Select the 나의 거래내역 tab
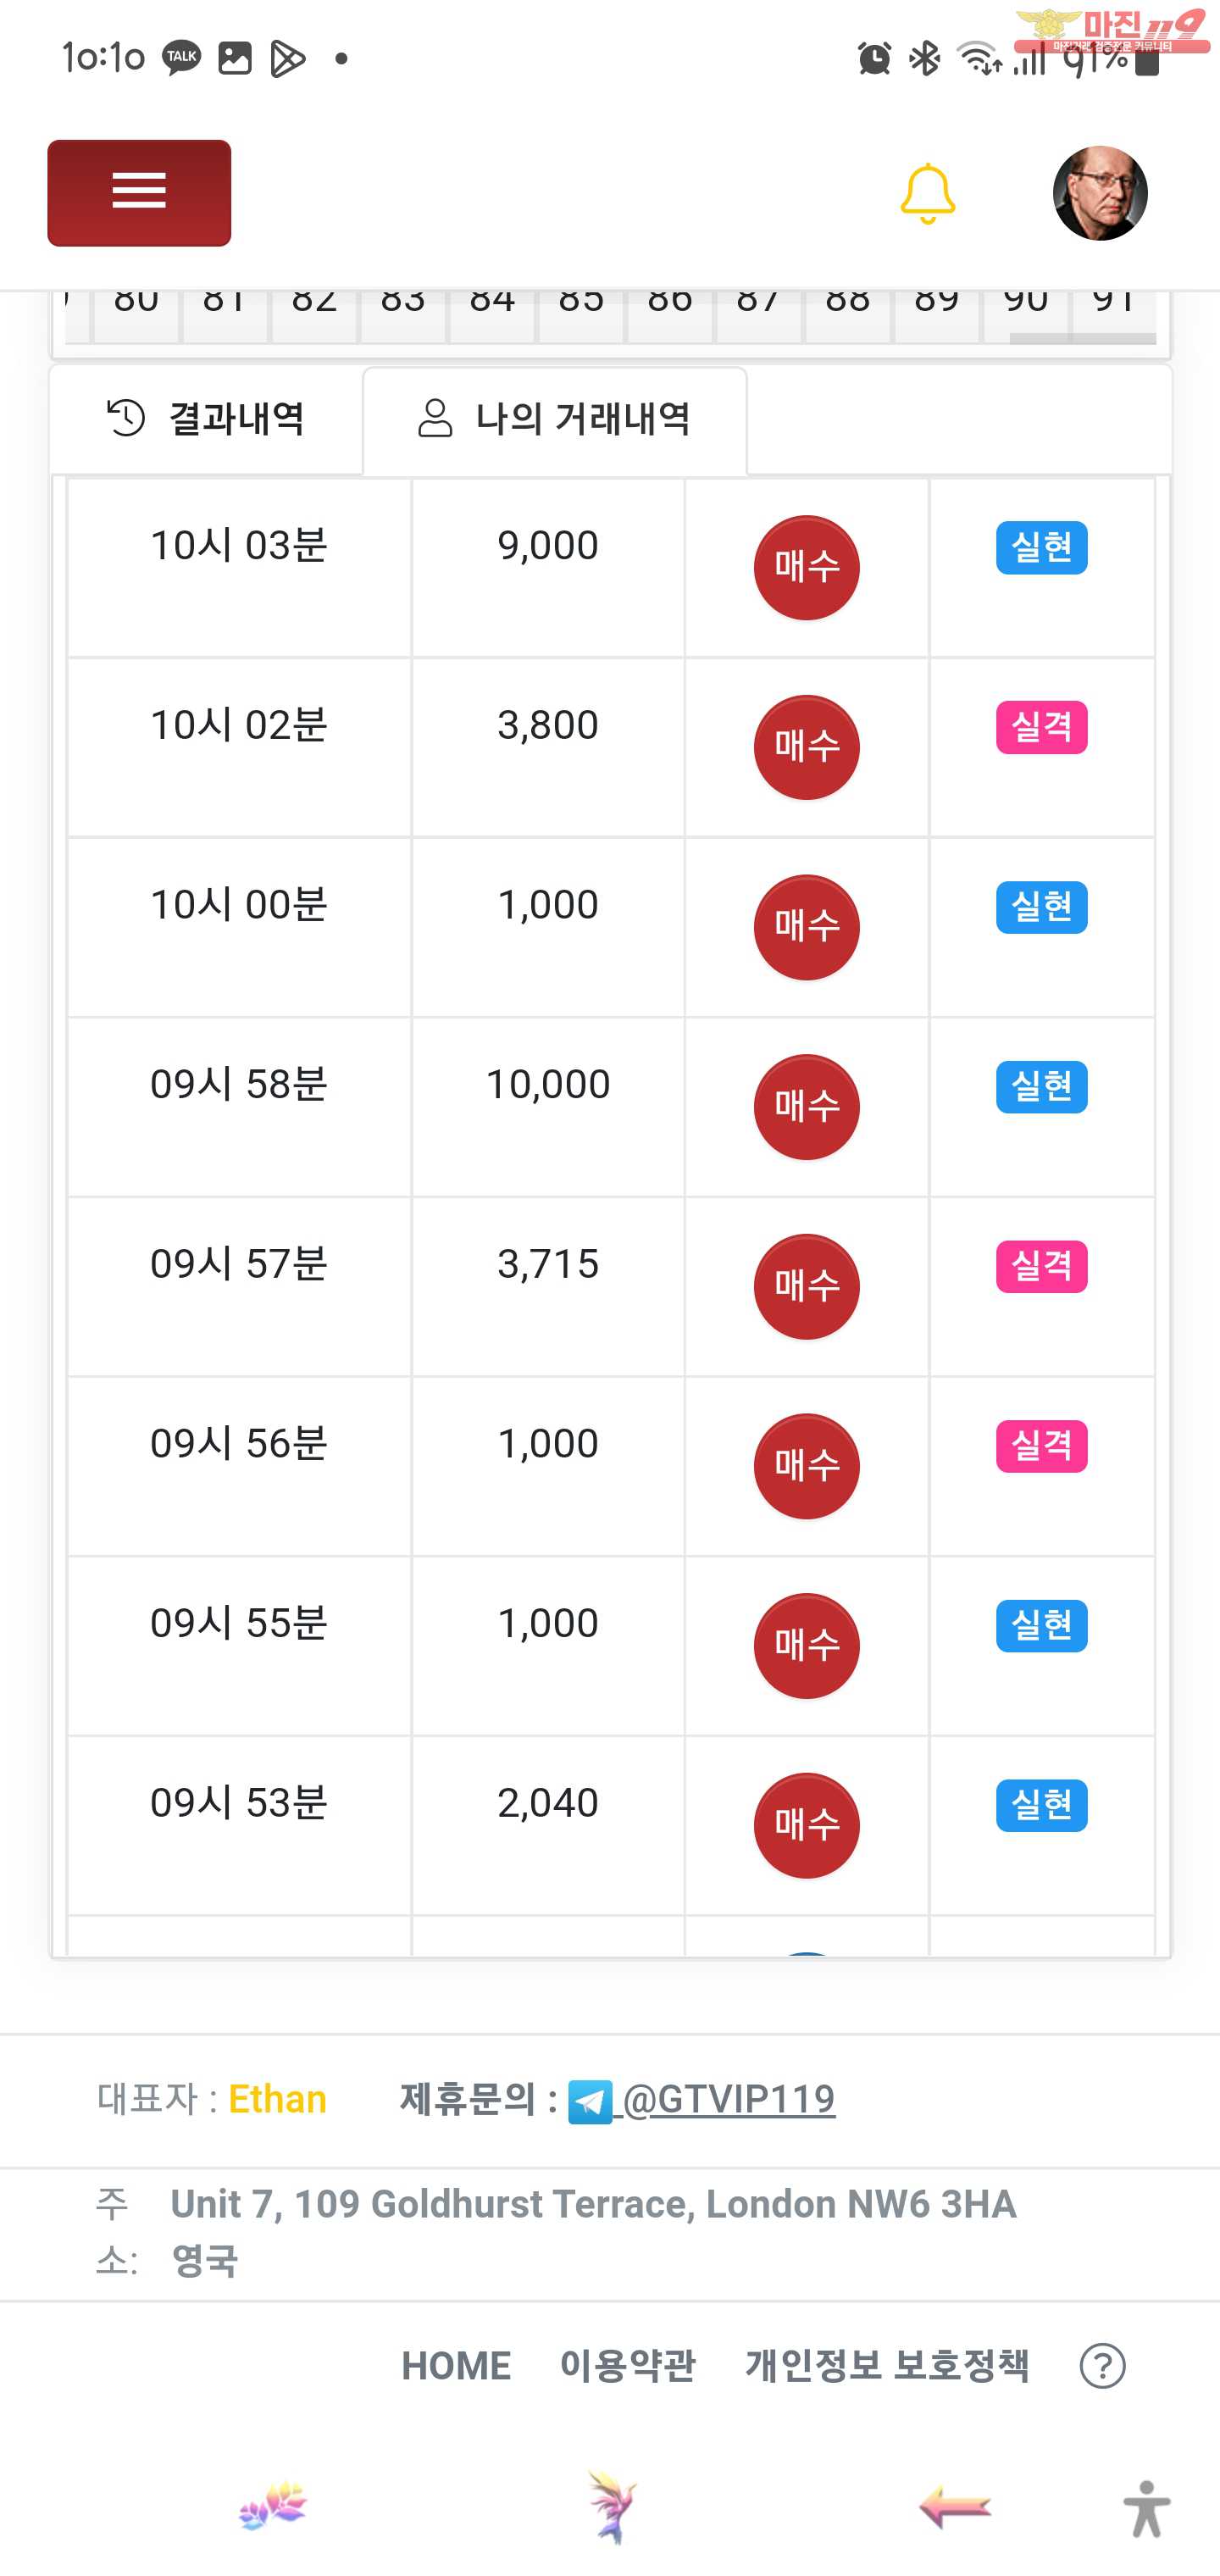Screen dimensions: 1220x2576 point(555,418)
